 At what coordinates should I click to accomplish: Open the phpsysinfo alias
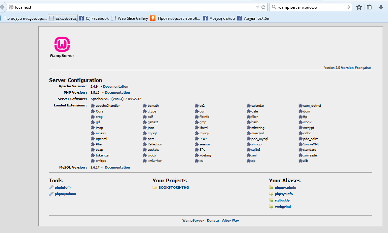tap(284, 194)
